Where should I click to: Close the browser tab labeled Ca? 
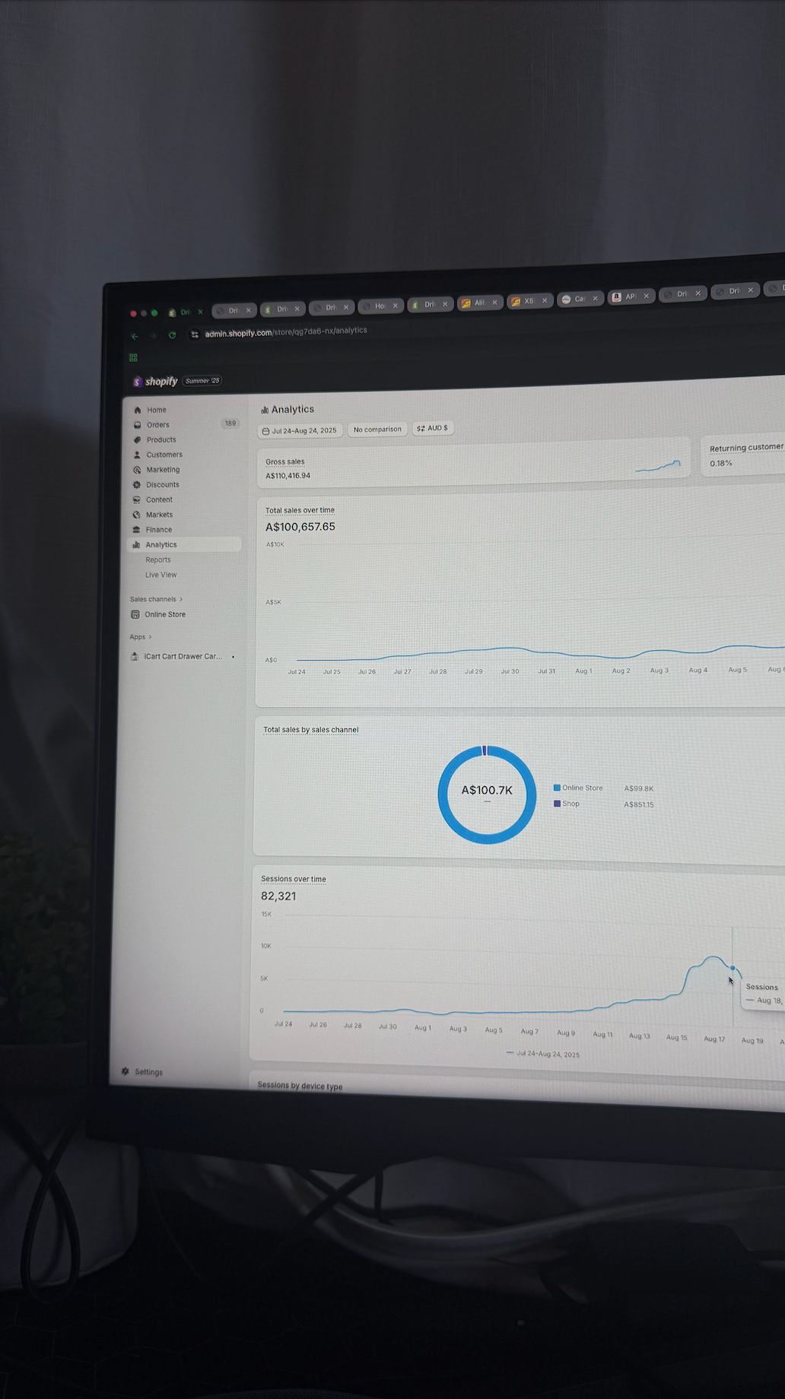595,298
